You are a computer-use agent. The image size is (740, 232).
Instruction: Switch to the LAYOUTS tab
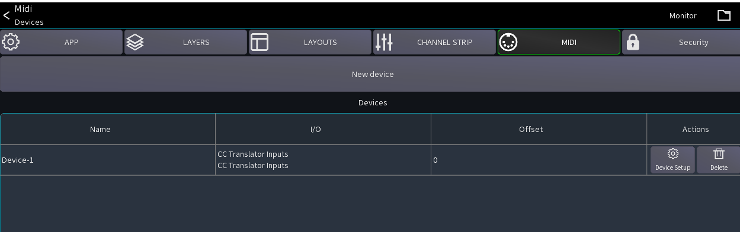pyautogui.click(x=310, y=43)
